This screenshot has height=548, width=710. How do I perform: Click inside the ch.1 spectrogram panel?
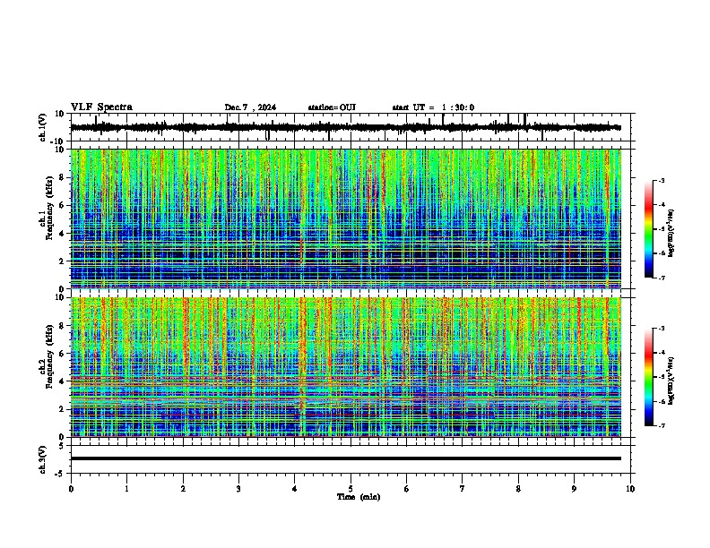click(346, 218)
